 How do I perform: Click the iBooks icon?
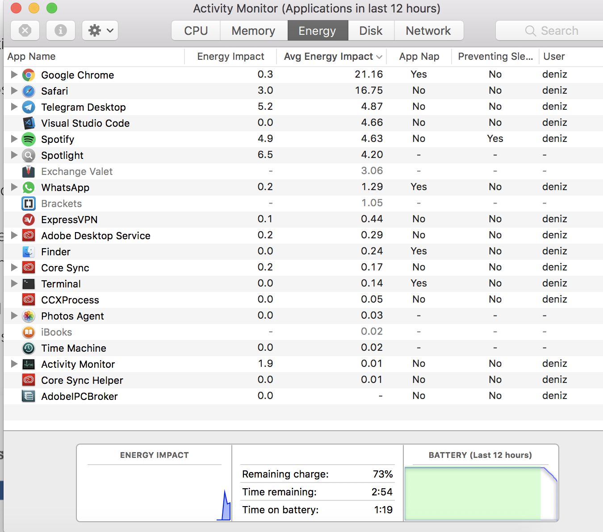29,332
